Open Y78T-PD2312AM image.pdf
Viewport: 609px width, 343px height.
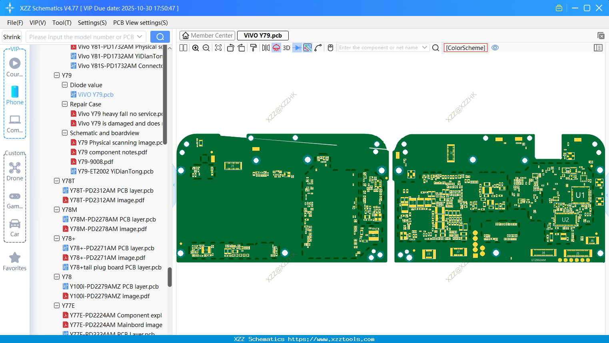coord(107,200)
